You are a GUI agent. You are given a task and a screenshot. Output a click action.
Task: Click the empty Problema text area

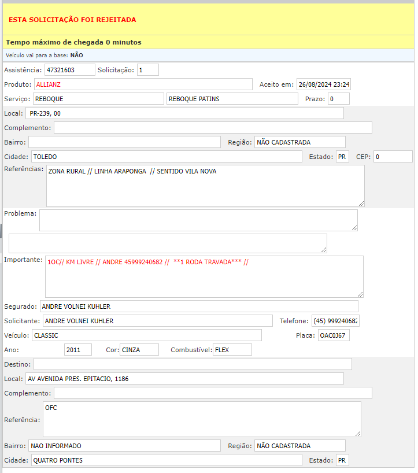click(198, 220)
